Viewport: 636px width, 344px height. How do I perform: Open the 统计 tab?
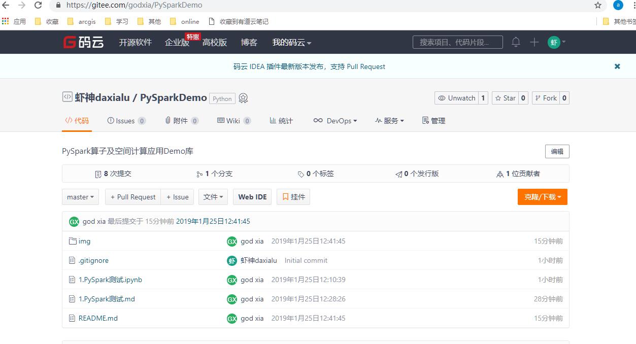(281, 121)
